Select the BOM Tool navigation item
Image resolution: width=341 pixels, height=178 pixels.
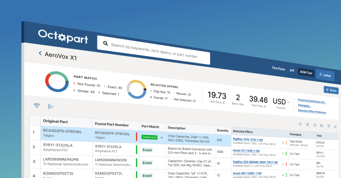(305, 73)
